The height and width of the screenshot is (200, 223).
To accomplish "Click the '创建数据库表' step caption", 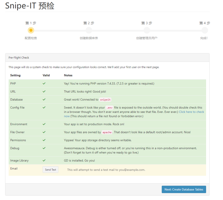I will (x=89, y=38).
